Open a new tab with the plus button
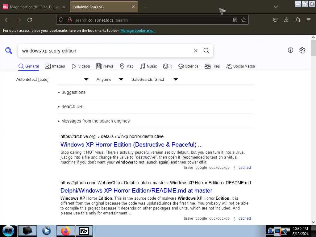This screenshot has height=237, width=316. click(x=145, y=7)
